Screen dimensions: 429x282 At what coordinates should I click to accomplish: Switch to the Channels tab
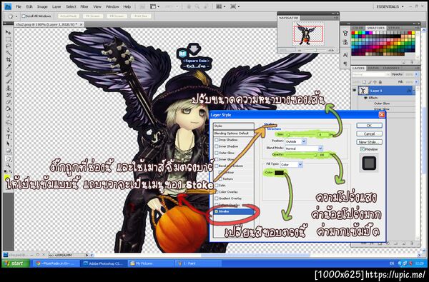pyautogui.click(x=392, y=68)
